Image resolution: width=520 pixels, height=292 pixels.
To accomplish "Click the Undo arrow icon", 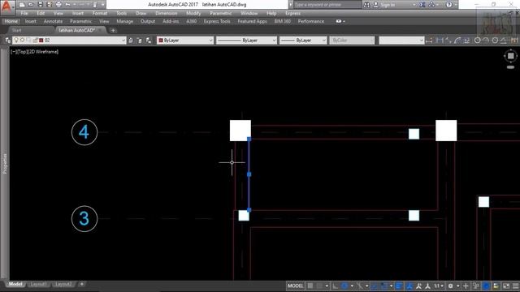I will coord(67,5).
